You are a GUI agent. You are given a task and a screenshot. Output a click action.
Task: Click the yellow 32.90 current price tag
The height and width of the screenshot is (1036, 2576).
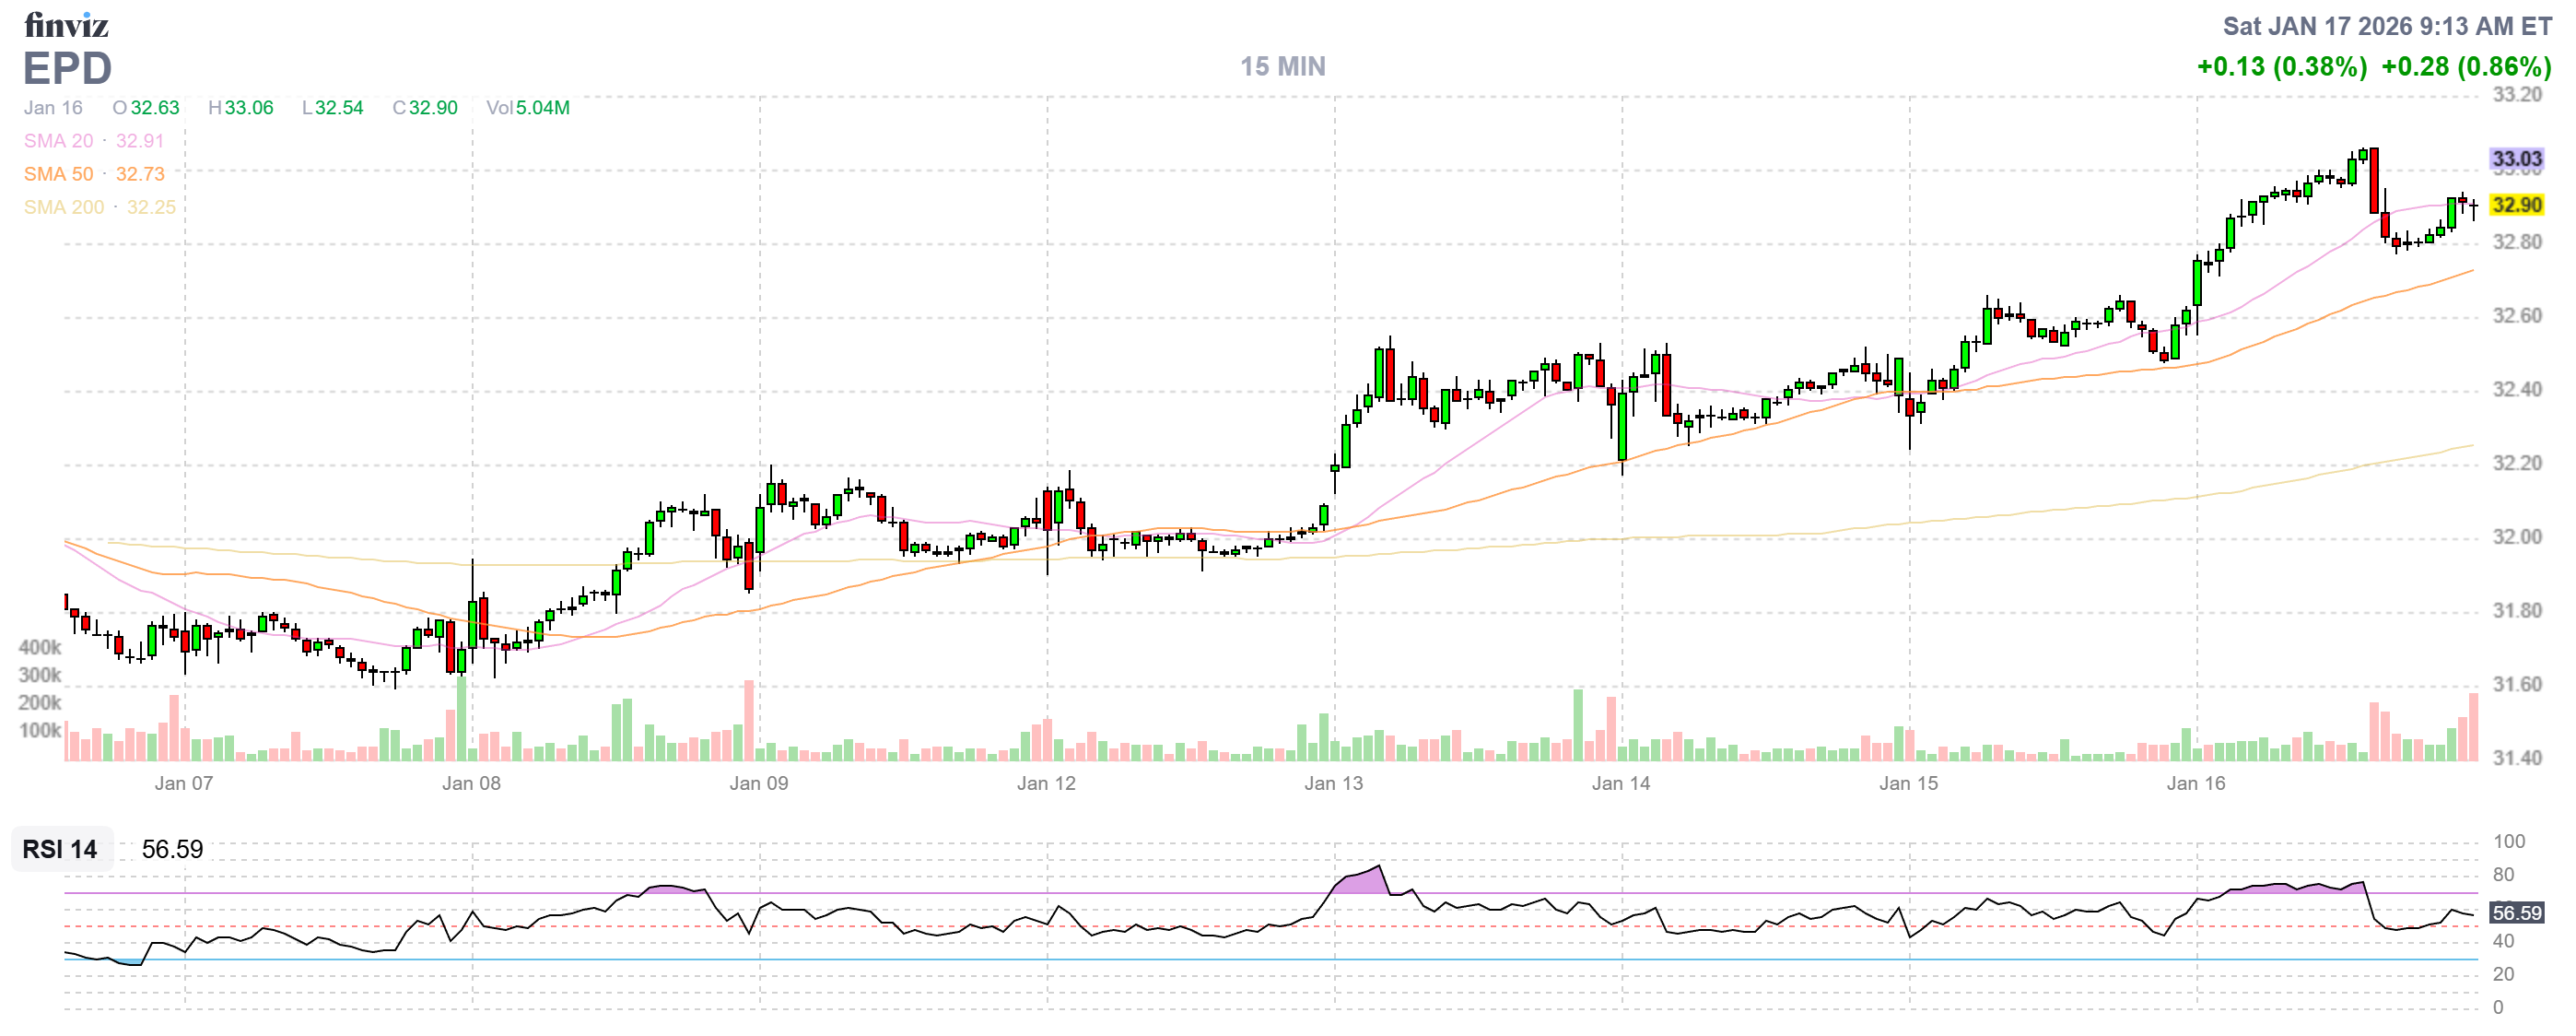[2516, 205]
